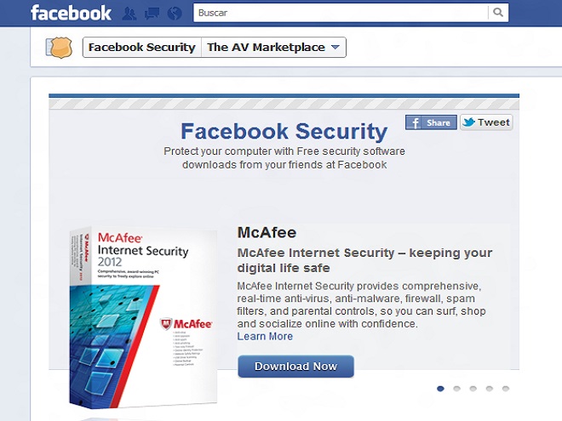
Task: Click the Buscar search field
Action: pos(341,13)
